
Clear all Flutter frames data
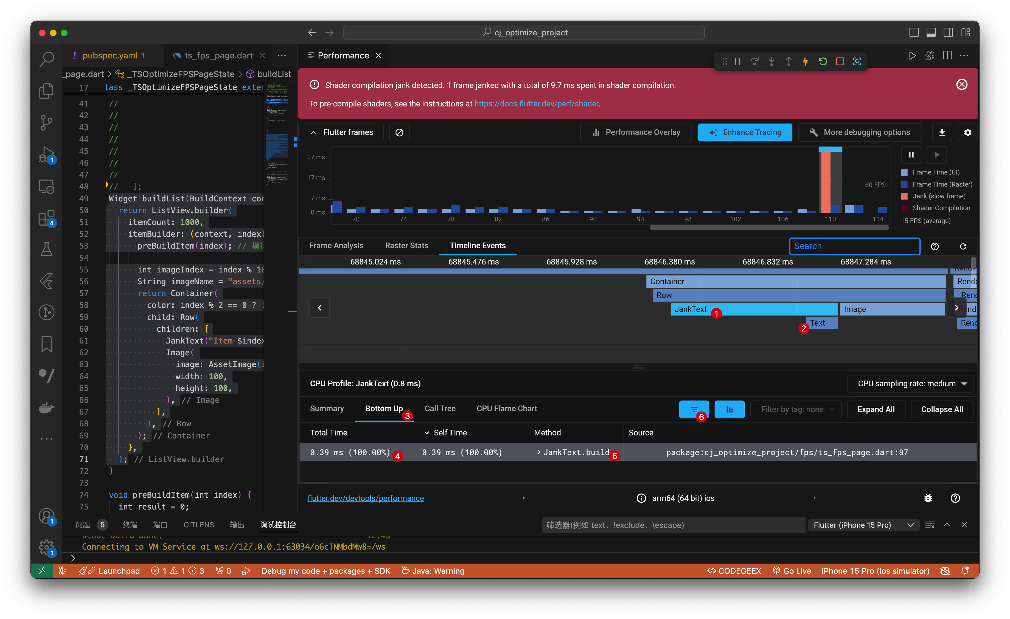click(x=399, y=132)
